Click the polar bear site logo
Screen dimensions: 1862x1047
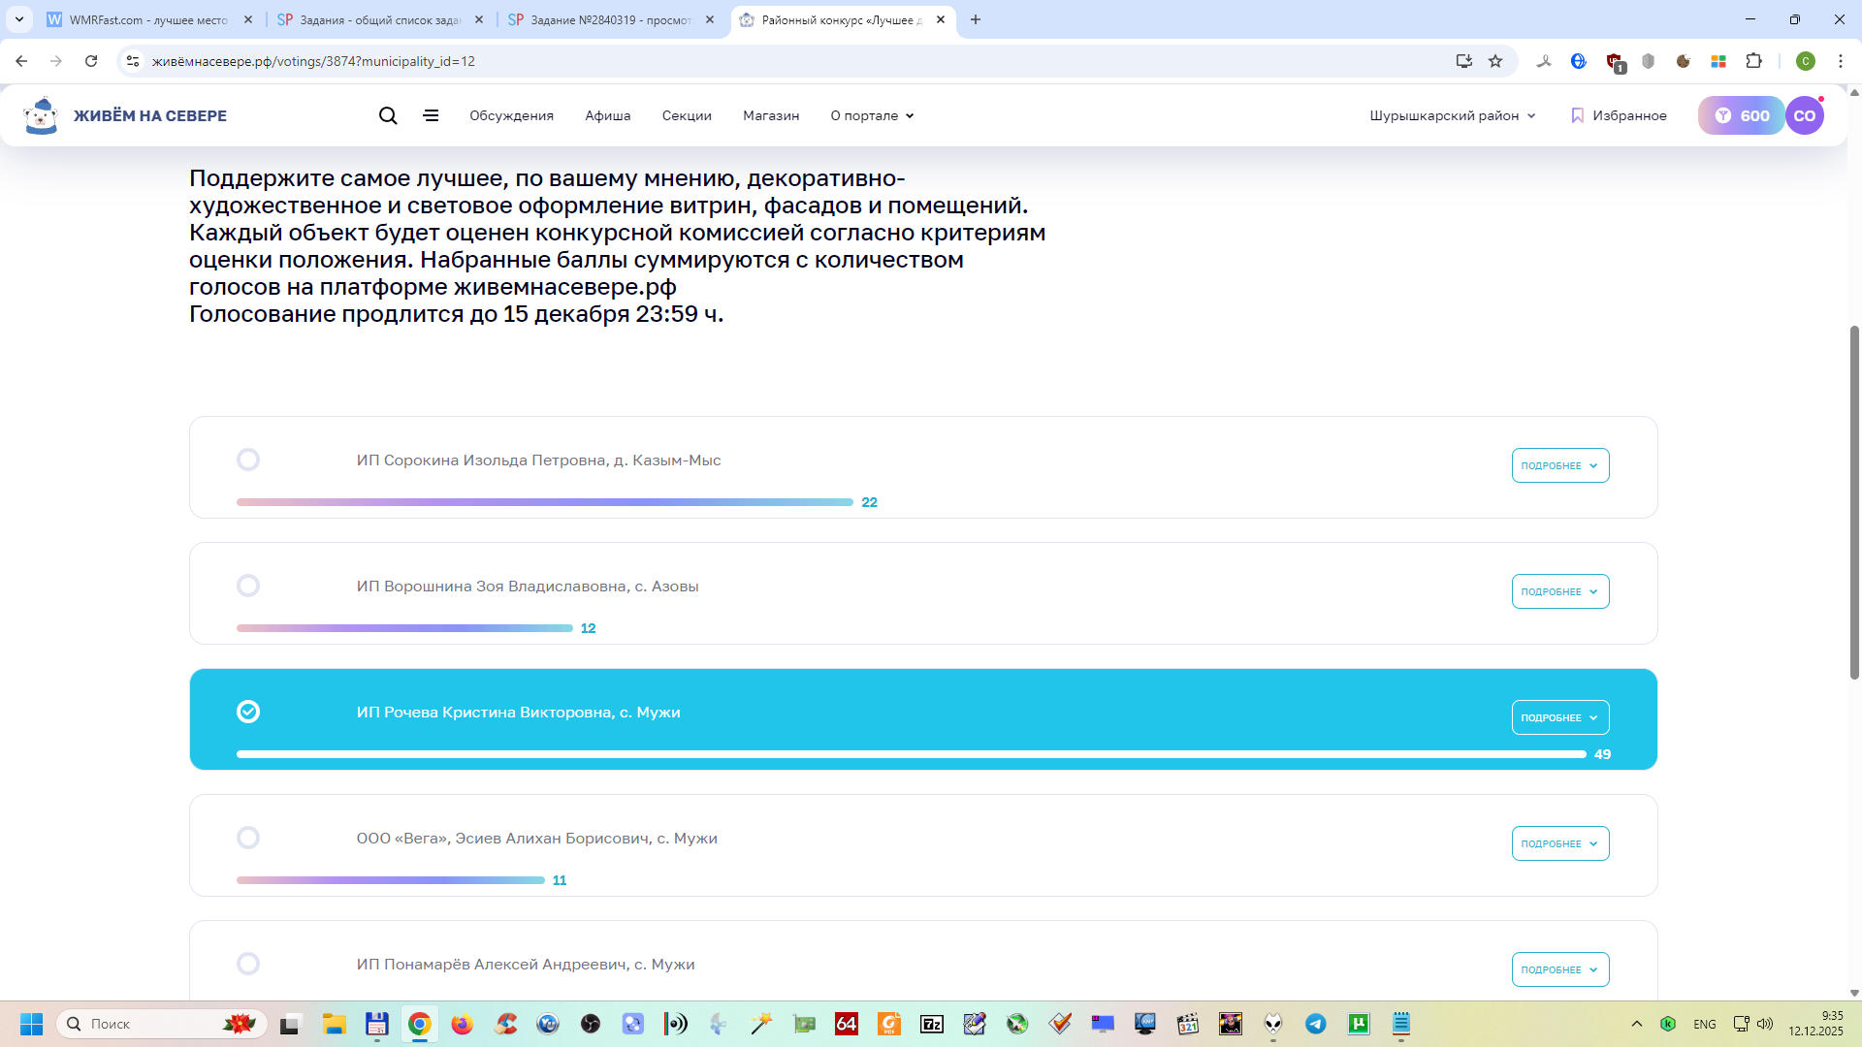pos(41,115)
